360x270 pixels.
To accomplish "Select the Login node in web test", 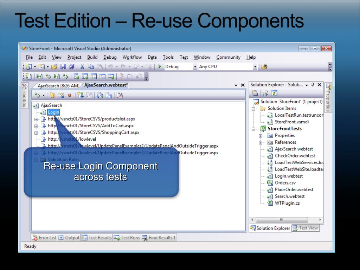I will 53,112.
